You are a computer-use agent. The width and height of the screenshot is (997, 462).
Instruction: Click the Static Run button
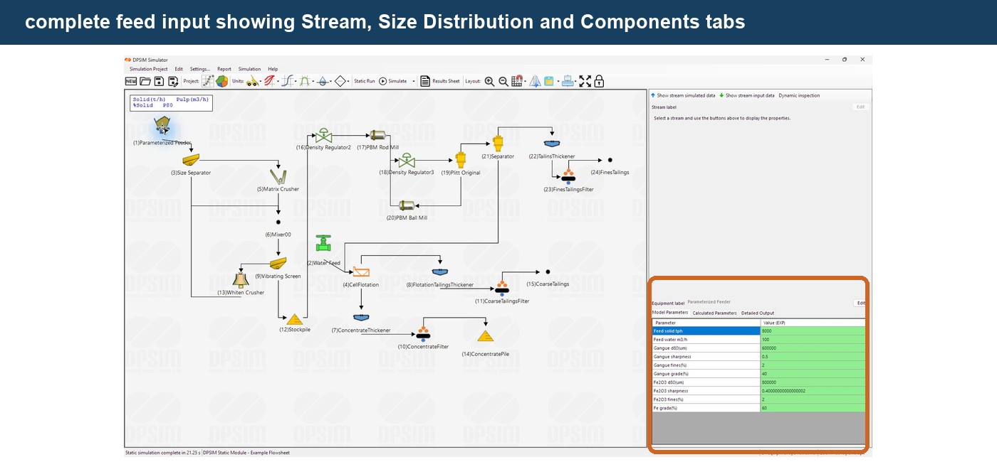[364, 81]
